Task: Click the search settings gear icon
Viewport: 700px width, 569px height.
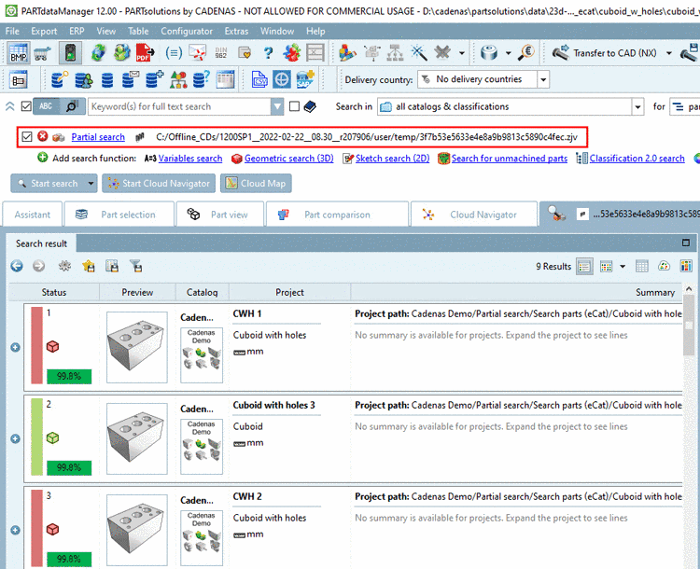Action: click(64, 267)
